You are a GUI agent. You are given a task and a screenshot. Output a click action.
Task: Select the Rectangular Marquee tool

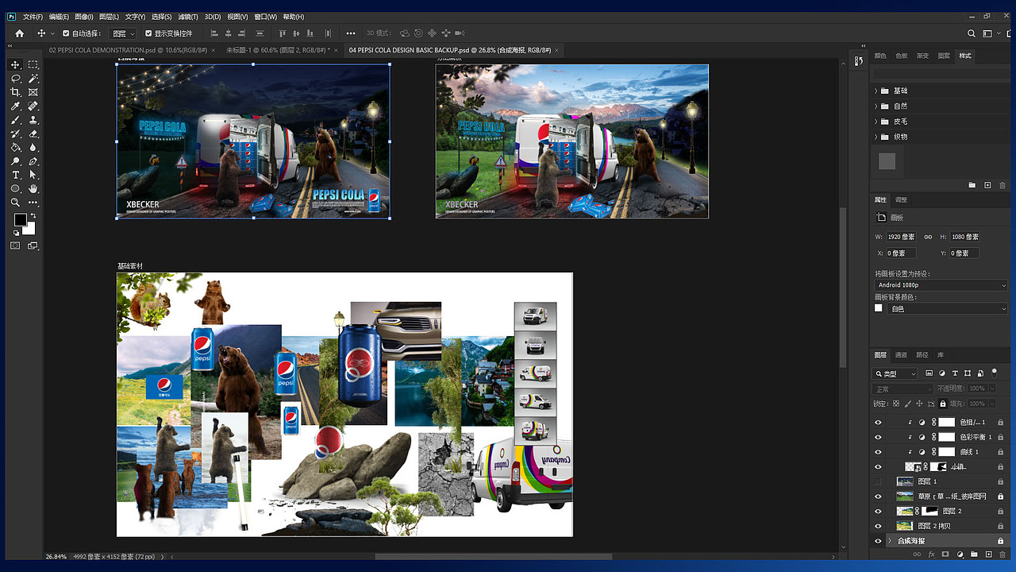pos(33,64)
